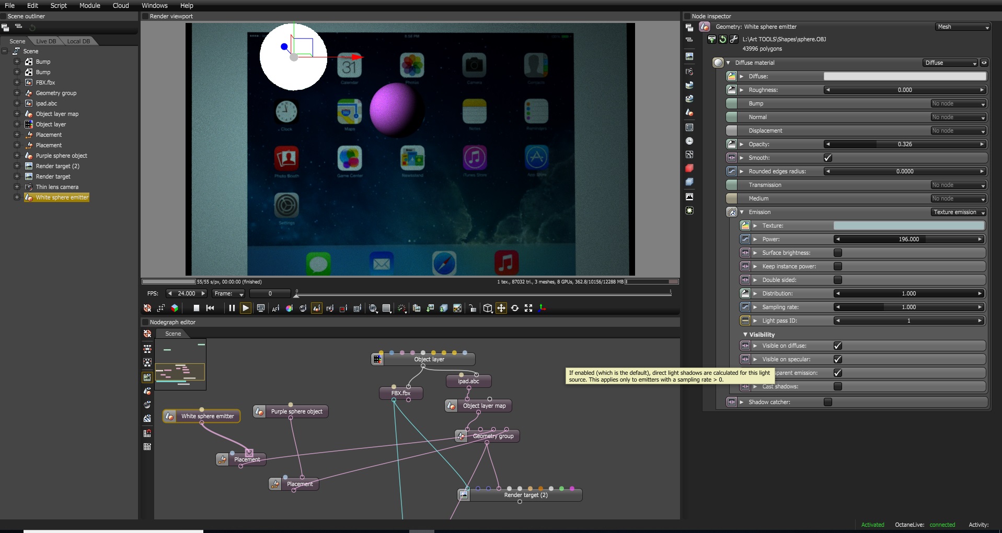This screenshot has height=533, width=1002.
Task: Uncheck Visible on specular
Action: point(838,359)
